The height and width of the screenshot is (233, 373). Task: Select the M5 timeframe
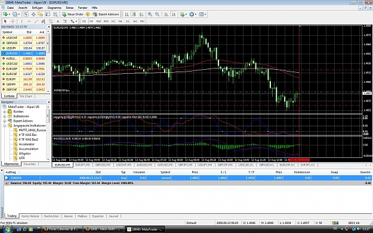coord(91,21)
